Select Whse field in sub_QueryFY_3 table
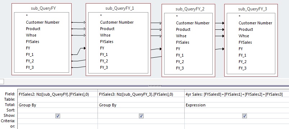The width and height of the screenshot is (289, 129). click(x=244, y=36)
